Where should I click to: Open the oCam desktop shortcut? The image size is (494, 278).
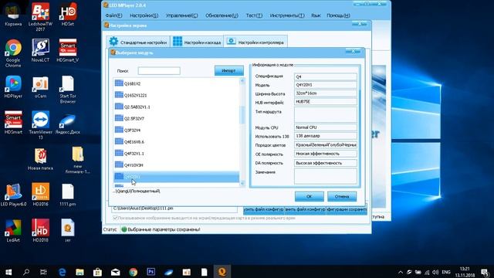point(40,86)
